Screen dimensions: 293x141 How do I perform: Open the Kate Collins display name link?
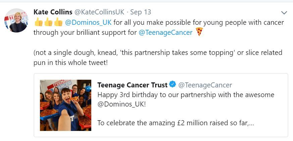pyautogui.click(x=53, y=12)
